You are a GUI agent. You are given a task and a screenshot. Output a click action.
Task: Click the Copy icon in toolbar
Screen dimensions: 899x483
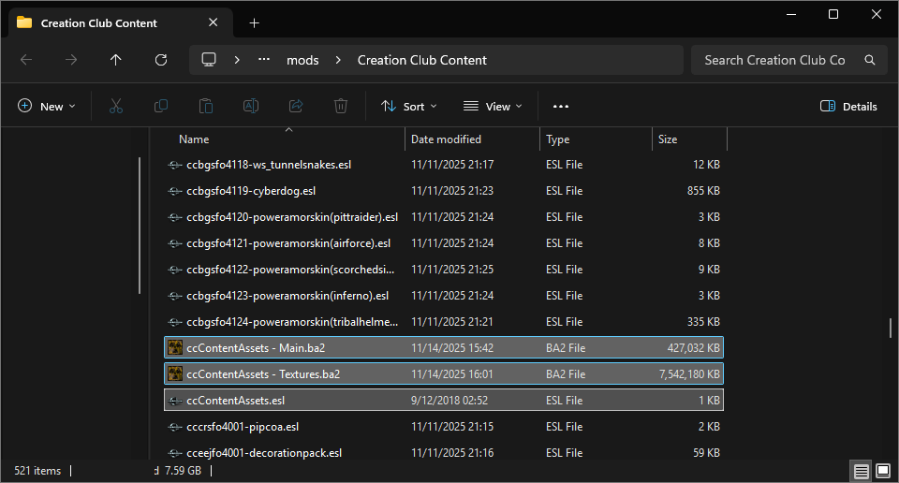click(161, 107)
